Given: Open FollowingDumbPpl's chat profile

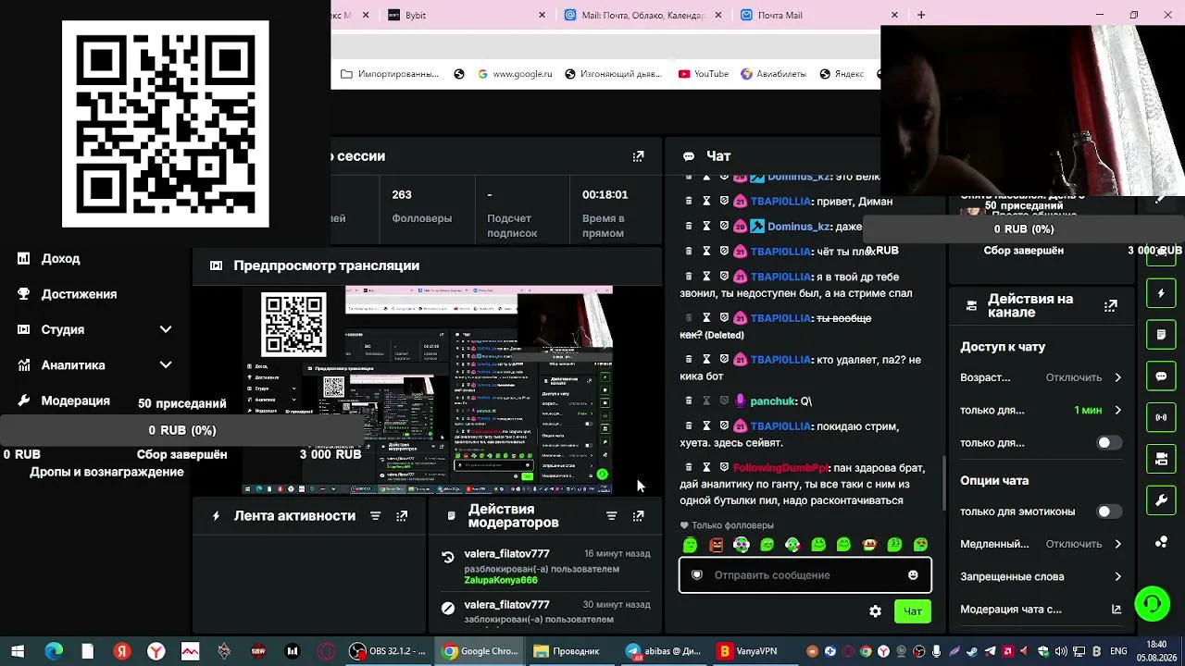Looking at the screenshot, I should click(x=780, y=468).
